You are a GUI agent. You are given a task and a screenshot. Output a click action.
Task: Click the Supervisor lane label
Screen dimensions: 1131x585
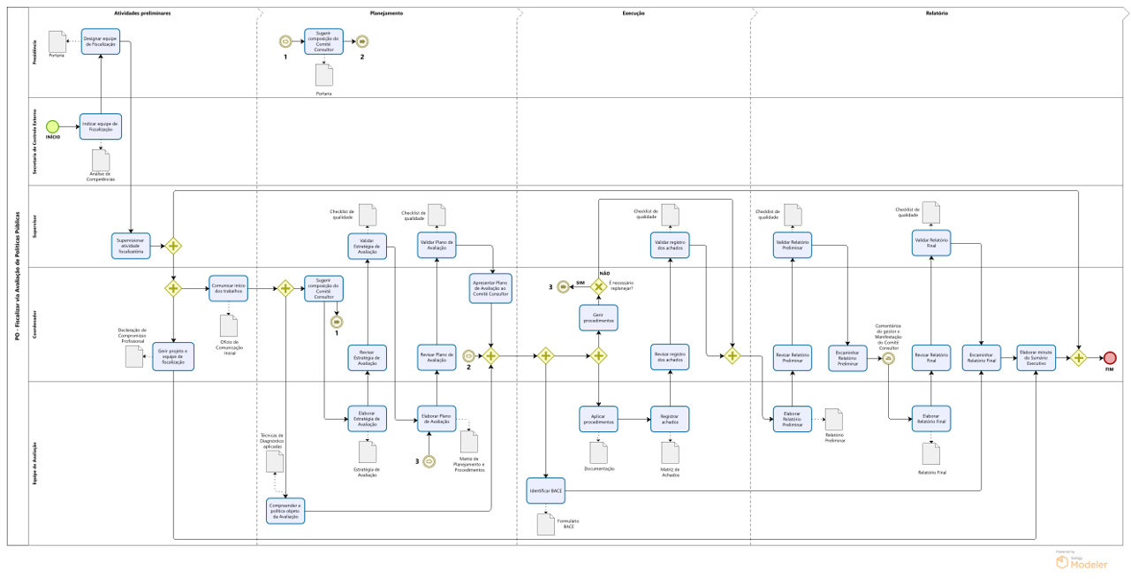tap(35, 228)
